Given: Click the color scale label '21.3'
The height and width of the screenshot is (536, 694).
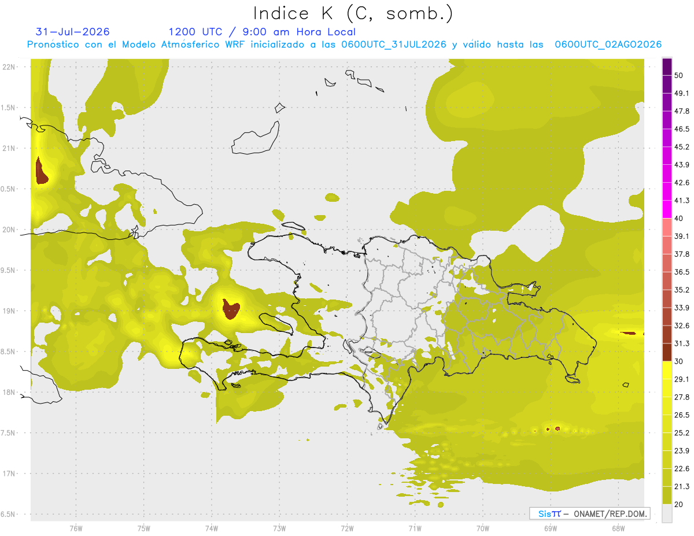Looking at the screenshot, I should coord(682,486).
